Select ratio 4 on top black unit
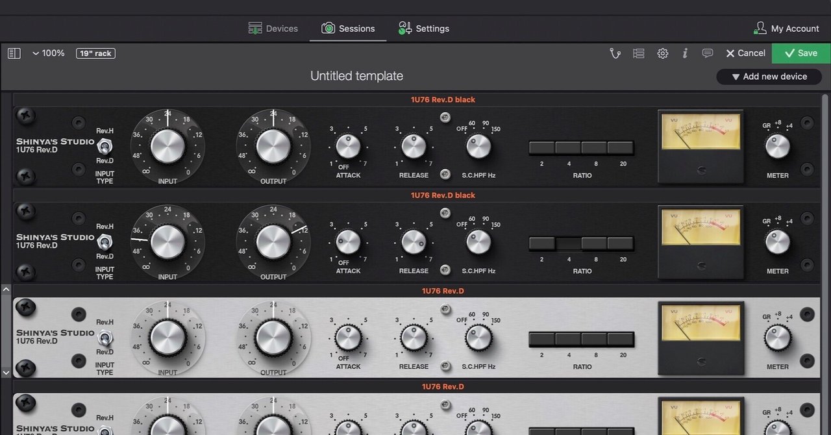The height and width of the screenshot is (435, 831). 568,148
